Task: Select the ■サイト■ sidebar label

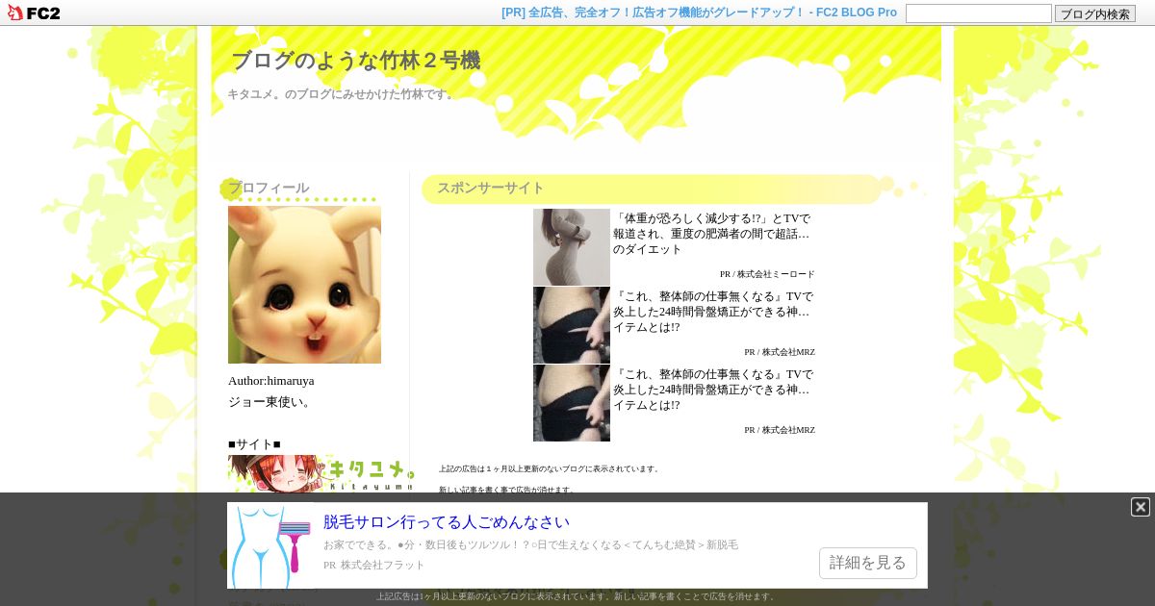Action: pos(254,444)
